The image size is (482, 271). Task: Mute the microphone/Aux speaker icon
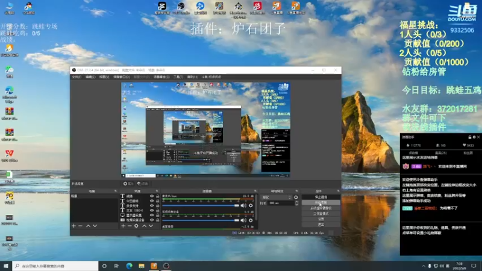click(x=243, y=205)
